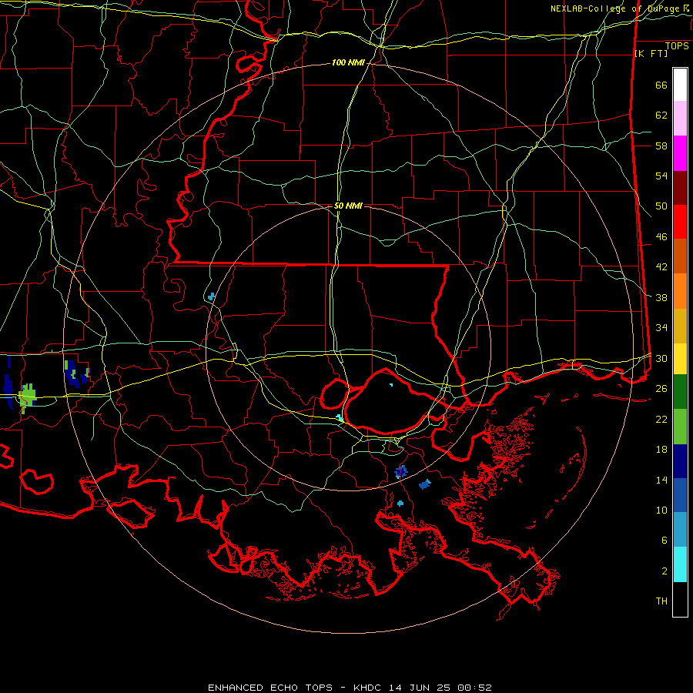Click the legend value label 62
Viewport: 693px width, 693px height.
coord(661,115)
